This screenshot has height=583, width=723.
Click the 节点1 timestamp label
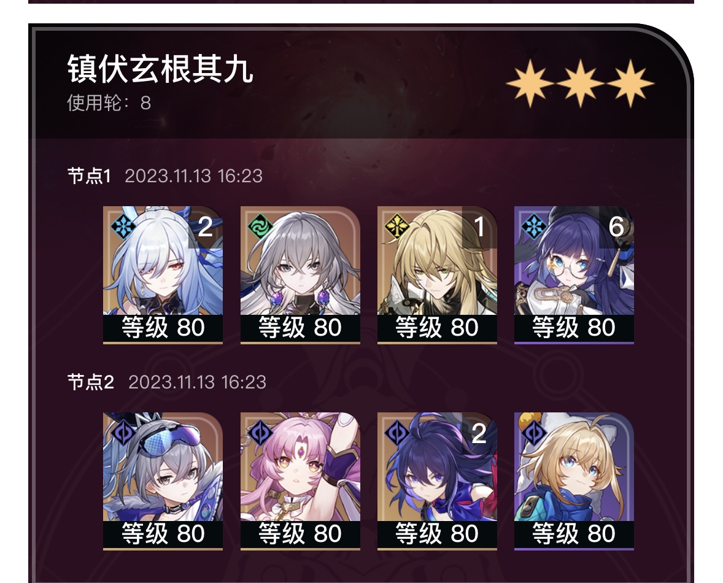pos(193,176)
